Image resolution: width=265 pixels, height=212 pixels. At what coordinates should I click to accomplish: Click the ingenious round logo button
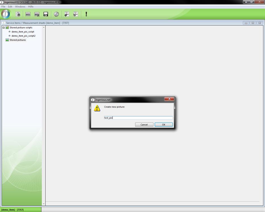pyautogui.click(x=5, y=14)
